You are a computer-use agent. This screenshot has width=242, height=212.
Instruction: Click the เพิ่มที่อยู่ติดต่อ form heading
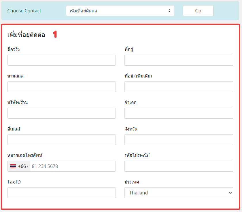(26, 35)
